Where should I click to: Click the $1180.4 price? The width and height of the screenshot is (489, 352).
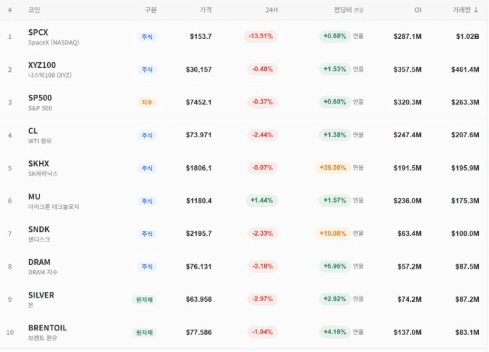tap(199, 201)
